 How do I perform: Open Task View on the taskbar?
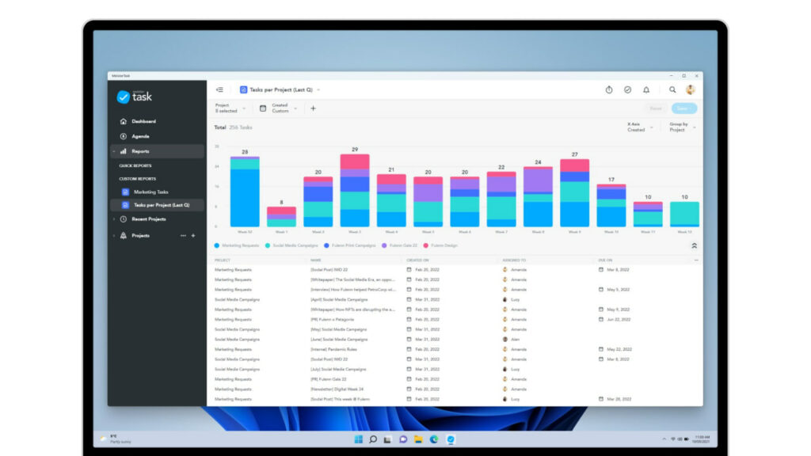pos(387,439)
